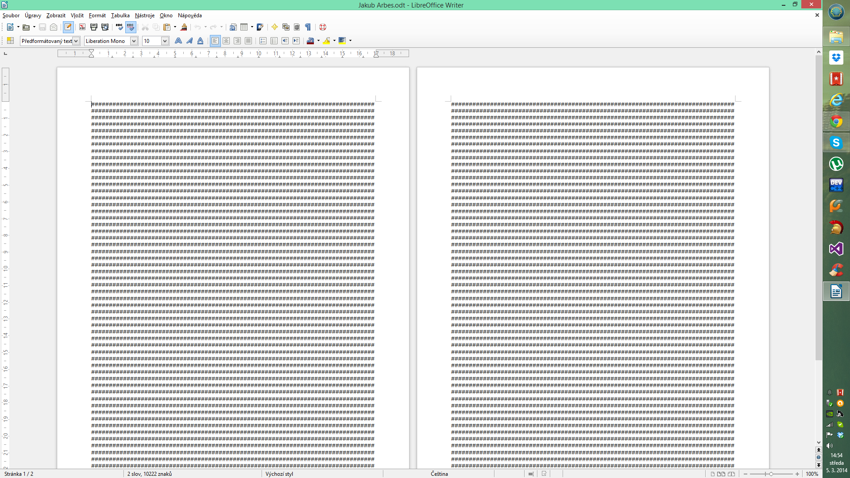Open the font size dropdown

[165, 41]
